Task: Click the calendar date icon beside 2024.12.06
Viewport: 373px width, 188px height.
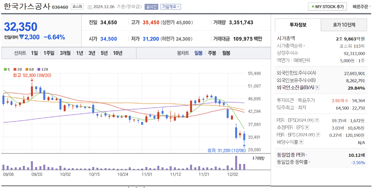Action: 90,7
